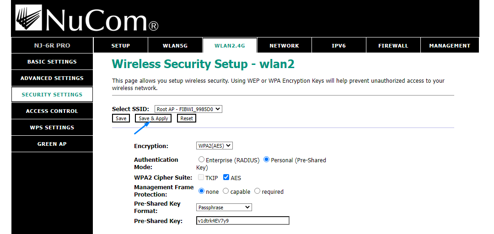This screenshot has width=494, height=234.
Task: Open the FIREWALL tab
Action: [393, 45]
